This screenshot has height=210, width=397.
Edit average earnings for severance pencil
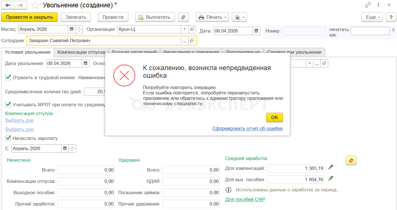point(330,178)
